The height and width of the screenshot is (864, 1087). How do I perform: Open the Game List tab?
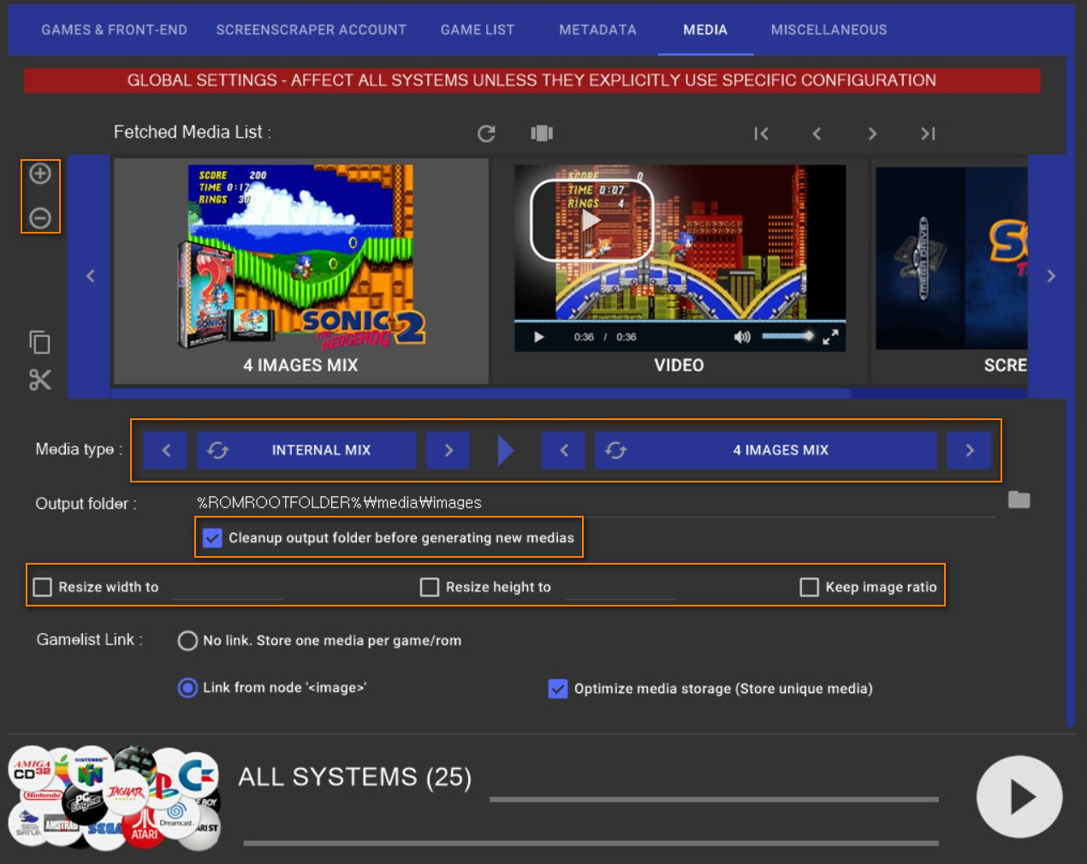pos(478,30)
